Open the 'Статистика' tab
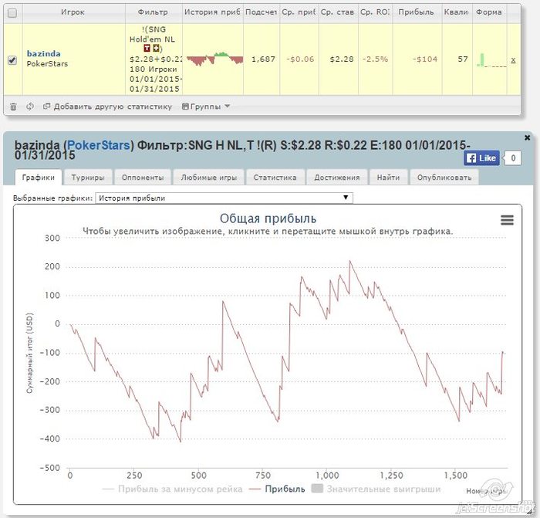The width and height of the screenshot is (540, 518). (x=275, y=178)
